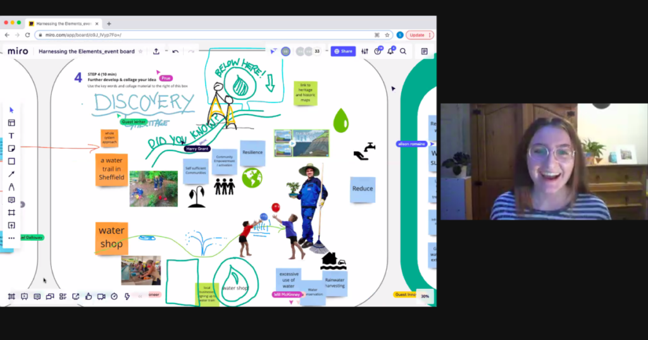Click the Screen sharing icon in the bottom toolbar

(76, 296)
